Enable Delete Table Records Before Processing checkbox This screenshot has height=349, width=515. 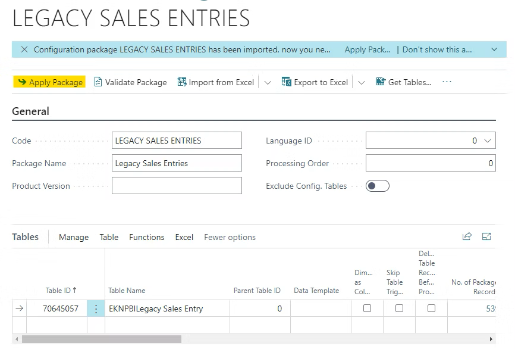click(431, 309)
